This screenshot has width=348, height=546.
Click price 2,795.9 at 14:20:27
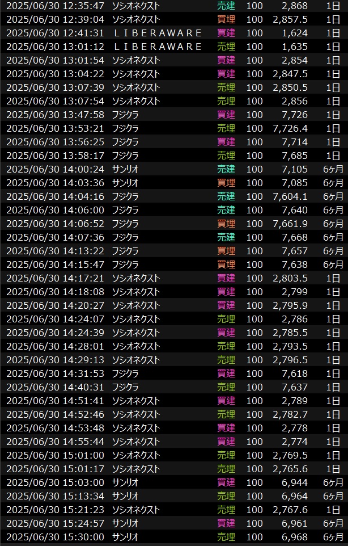(x=290, y=305)
